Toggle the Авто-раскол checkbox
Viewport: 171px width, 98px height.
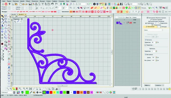[x=145, y=54]
